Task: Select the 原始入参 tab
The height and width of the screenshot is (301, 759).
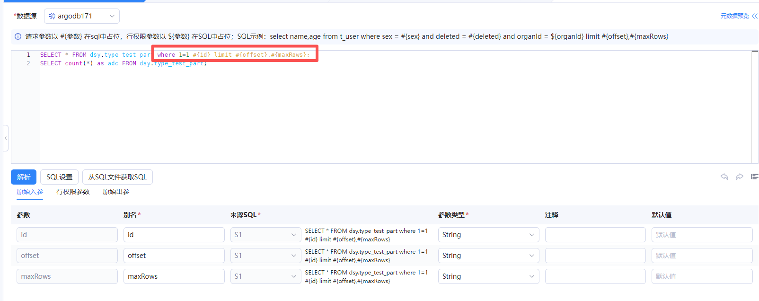Action: (x=30, y=192)
